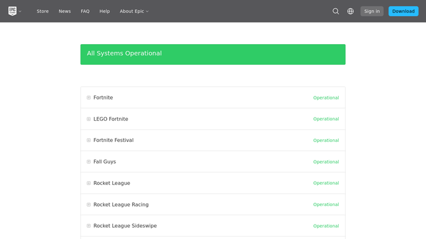The width and height of the screenshot is (426, 239).
Task: Expand the Fortnite plus icon
Action: 89,98
